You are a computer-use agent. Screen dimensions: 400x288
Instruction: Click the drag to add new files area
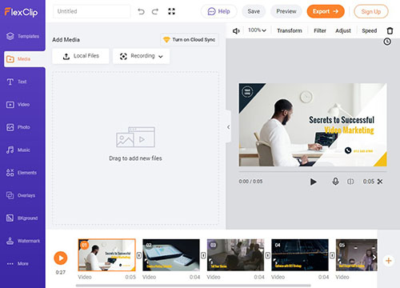click(x=135, y=148)
